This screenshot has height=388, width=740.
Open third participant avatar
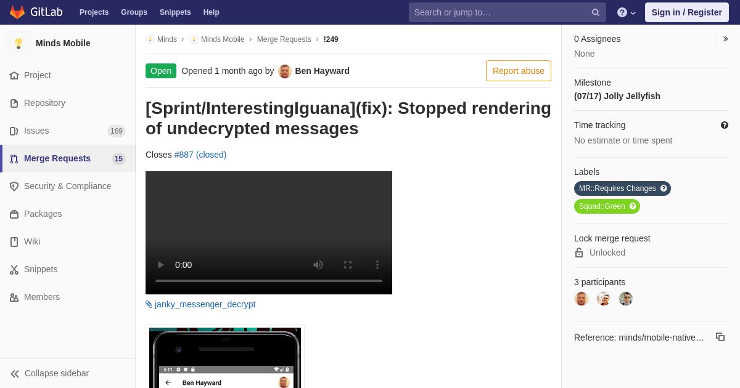[626, 299]
